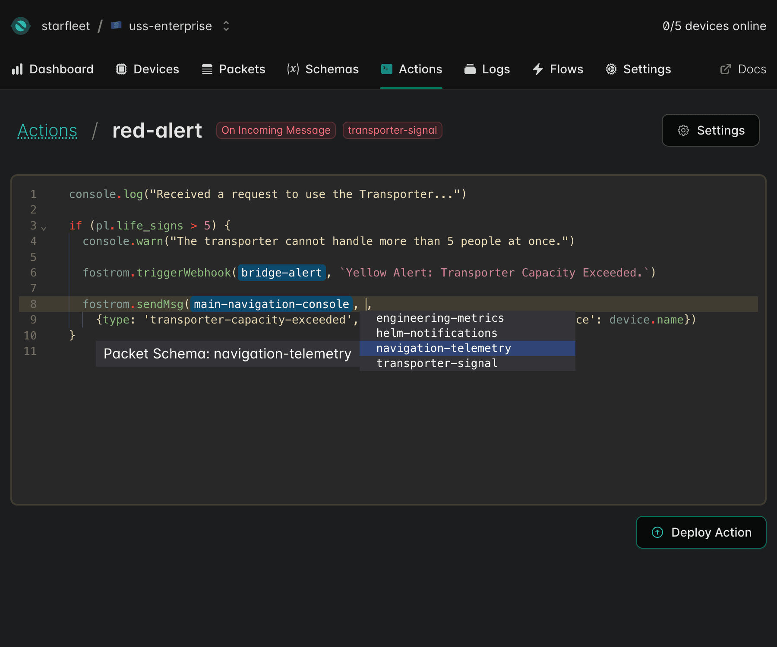This screenshot has height=647, width=777.
Task: Click the Dashboard bar-chart icon
Action: (17, 69)
